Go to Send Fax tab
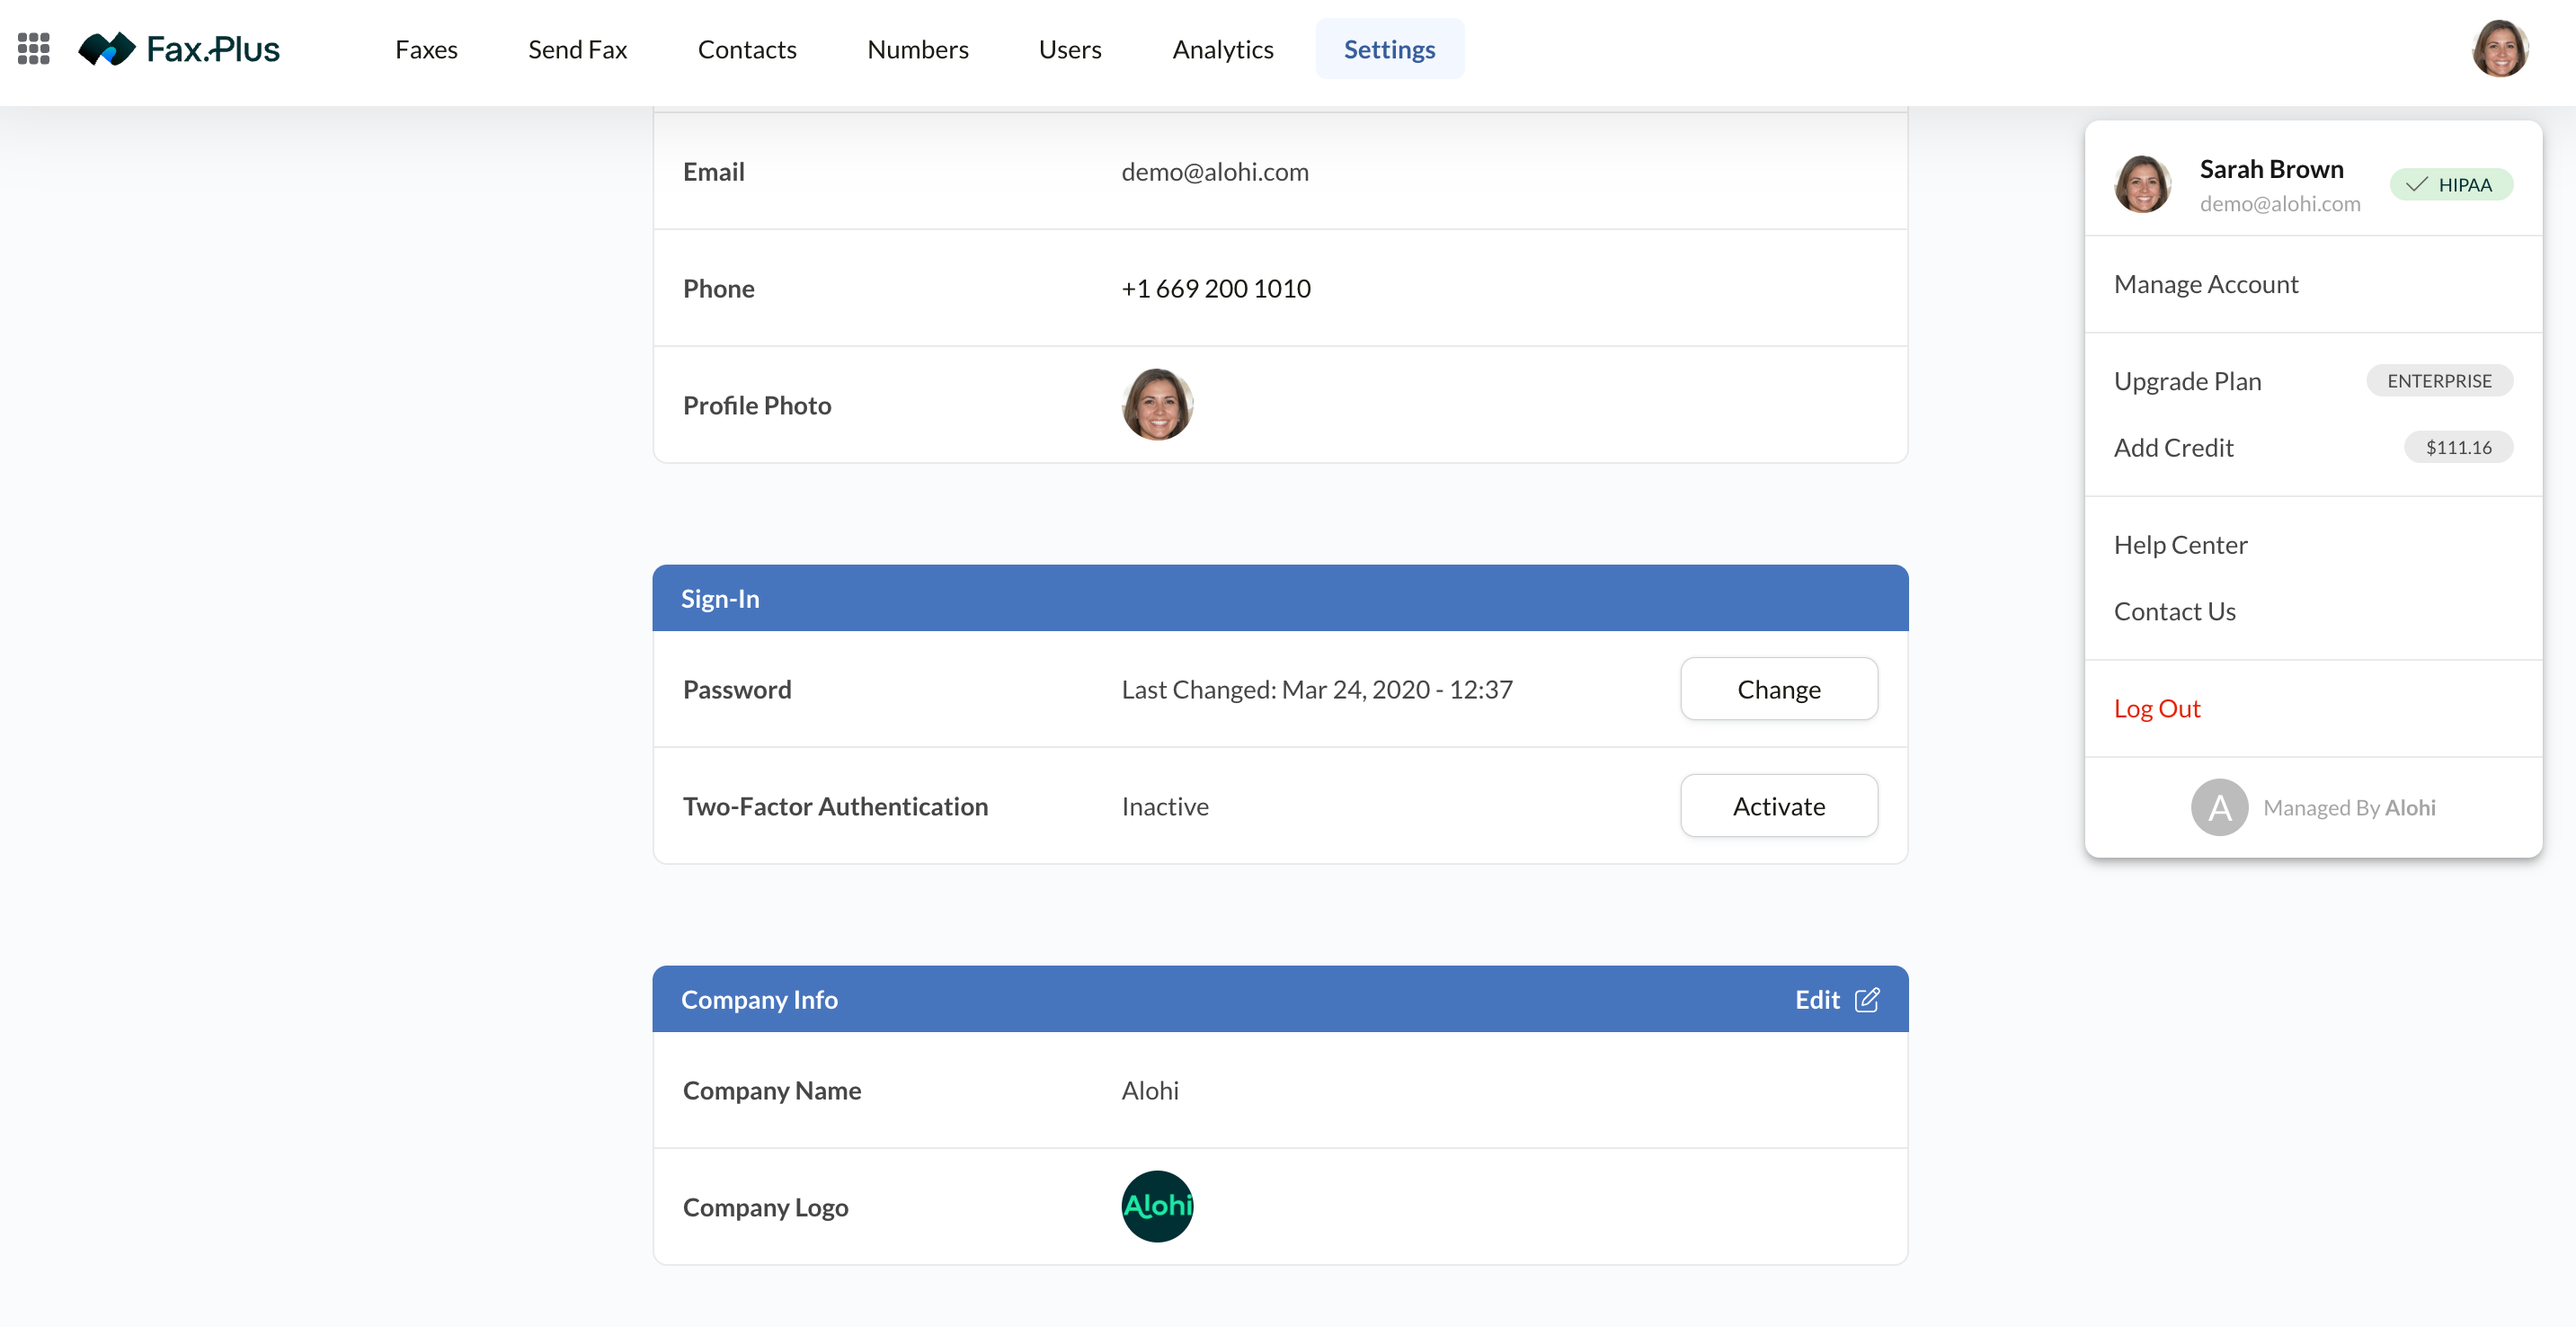 (x=577, y=49)
